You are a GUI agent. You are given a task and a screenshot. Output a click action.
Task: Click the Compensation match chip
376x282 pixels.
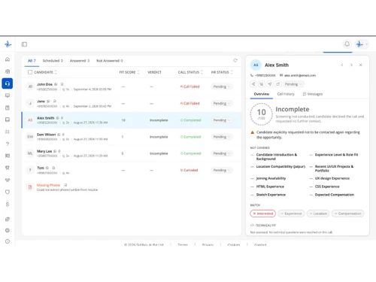(x=347, y=214)
